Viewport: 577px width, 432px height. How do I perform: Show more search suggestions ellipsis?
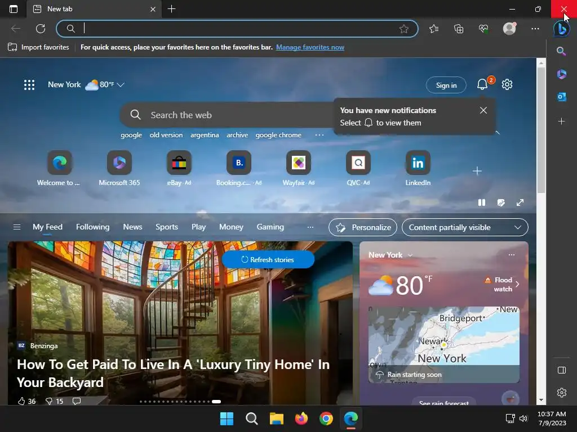tap(319, 135)
